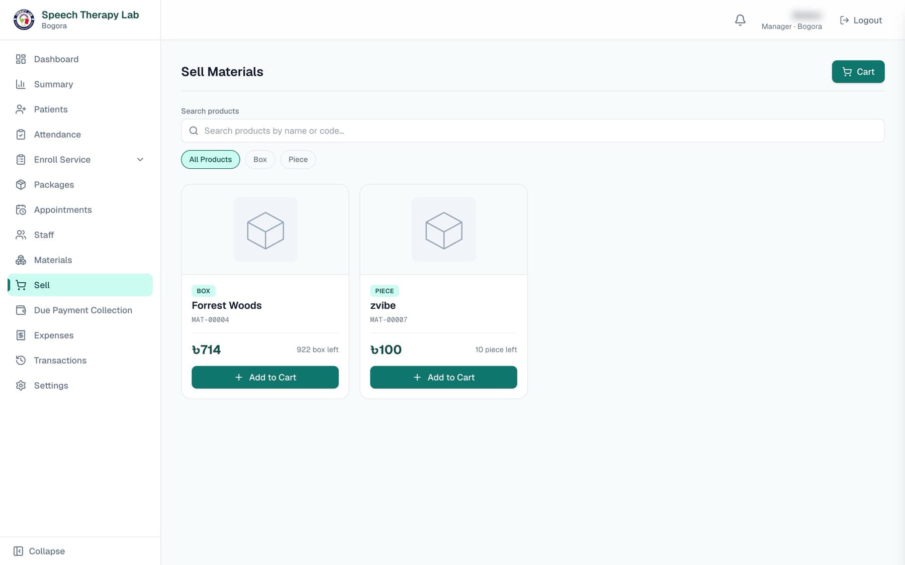The height and width of the screenshot is (565, 905).
Task: Focus the product search field
Action: [532, 131]
